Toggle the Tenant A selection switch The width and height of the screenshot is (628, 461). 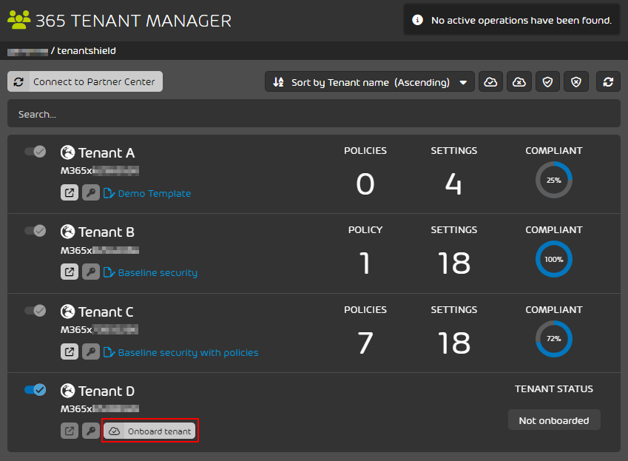pos(36,152)
